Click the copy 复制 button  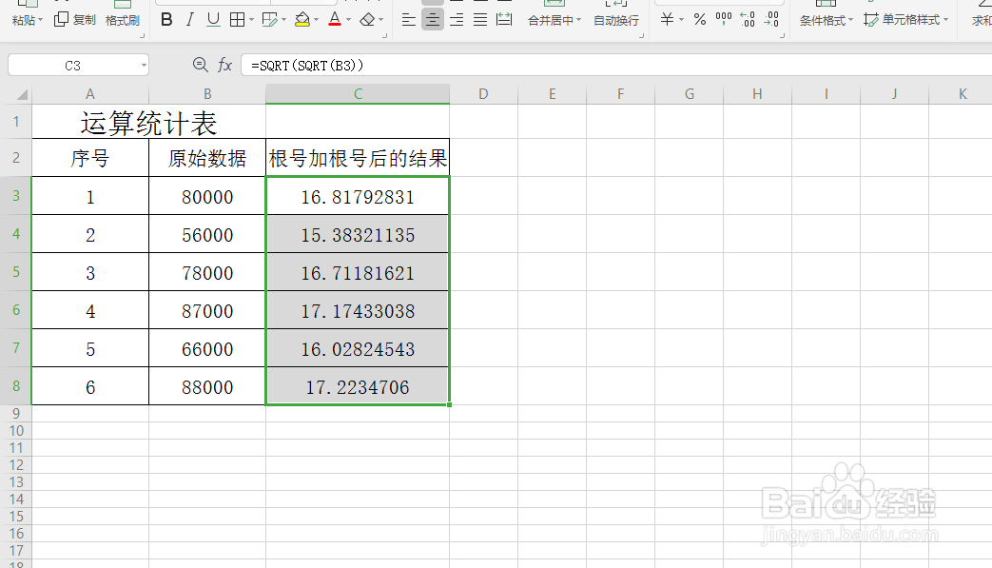tap(74, 20)
